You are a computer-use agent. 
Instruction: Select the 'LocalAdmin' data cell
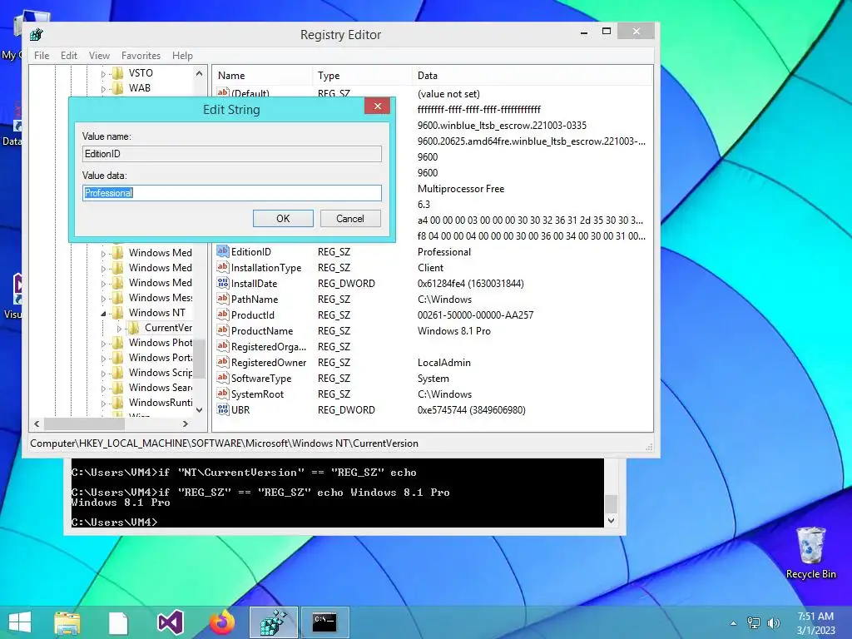click(444, 363)
